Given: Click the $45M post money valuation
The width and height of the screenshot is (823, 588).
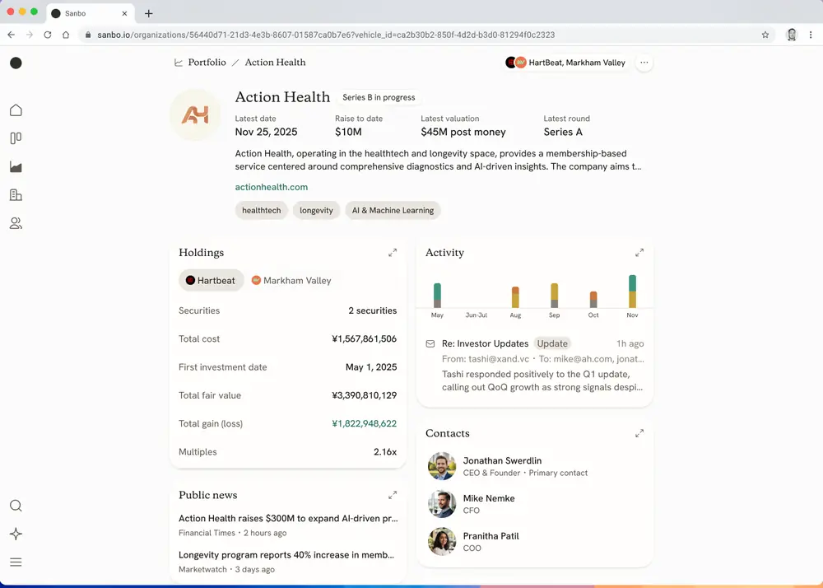Looking at the screenshot, I should coord(463,133).
